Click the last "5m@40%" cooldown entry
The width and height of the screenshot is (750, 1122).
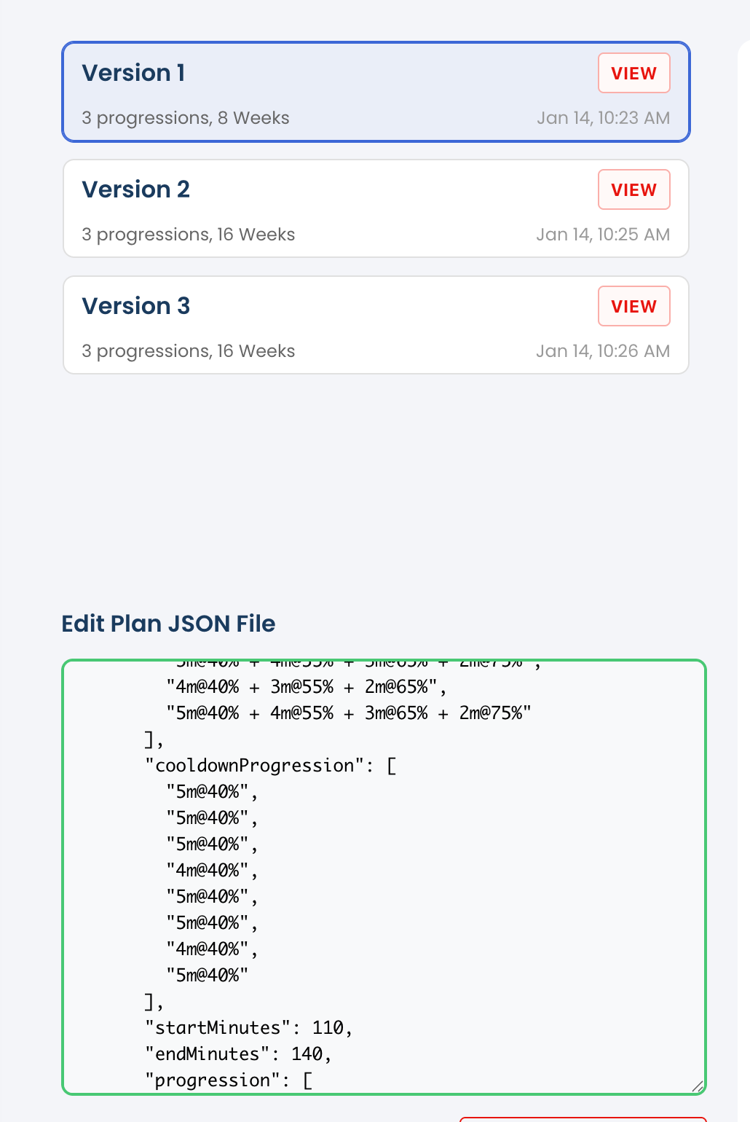click(x=208, y=976)
